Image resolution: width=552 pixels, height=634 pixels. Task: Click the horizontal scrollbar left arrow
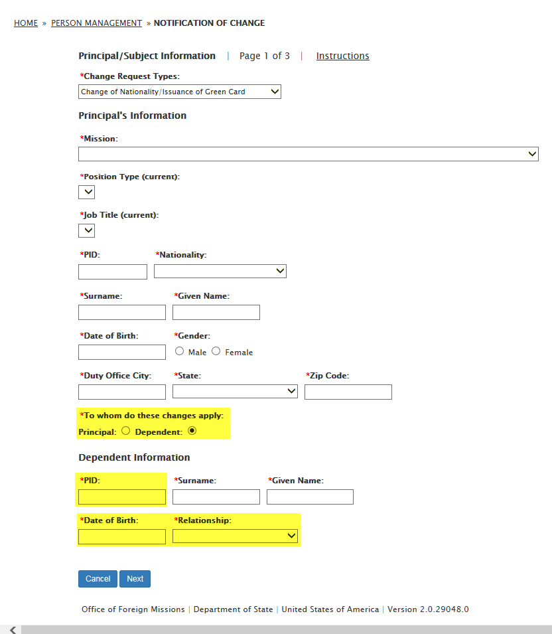[x=12, y=629]
